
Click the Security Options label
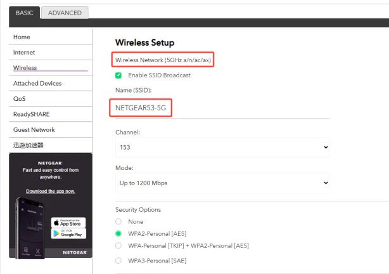pos(138,210)
